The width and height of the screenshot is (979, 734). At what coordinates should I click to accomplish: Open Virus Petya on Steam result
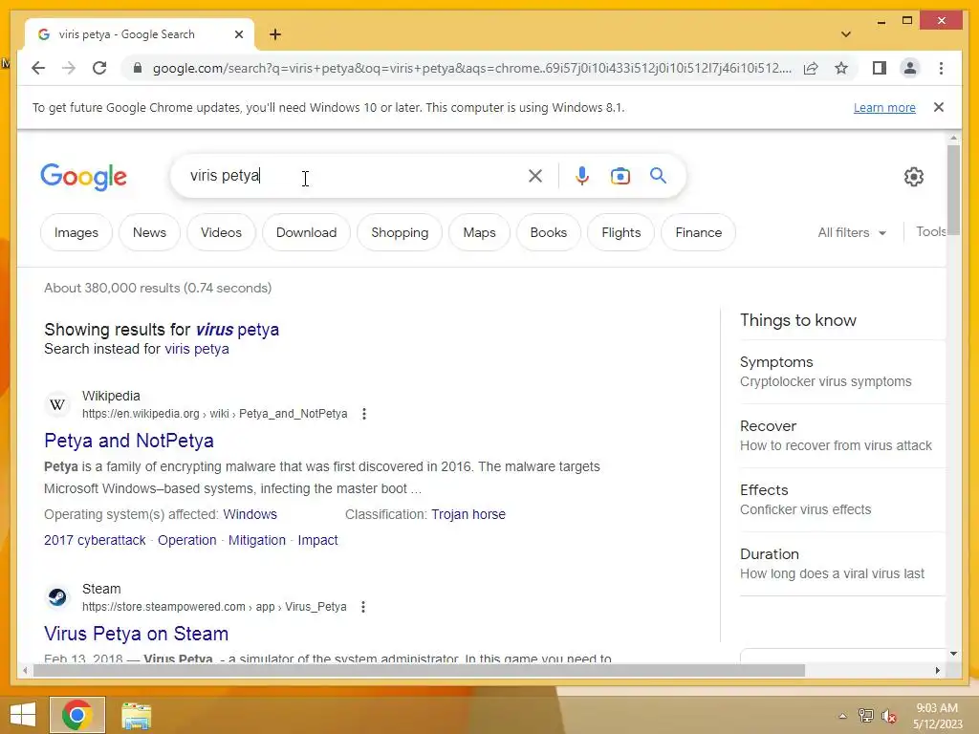coord(136,634)
